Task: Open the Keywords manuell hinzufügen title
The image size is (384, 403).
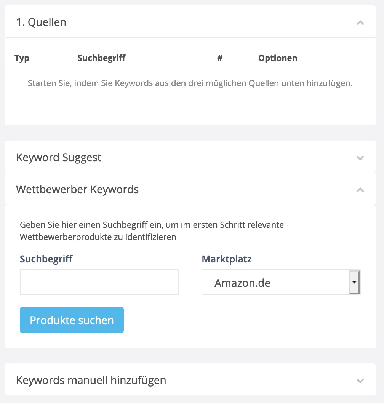Action: pyautogui.click(x=91, y=380)
